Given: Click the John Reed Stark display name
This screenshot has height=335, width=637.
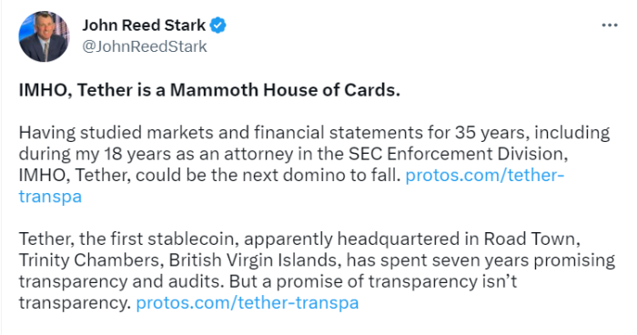Looking at the screenshot, I should pos(144,25).
